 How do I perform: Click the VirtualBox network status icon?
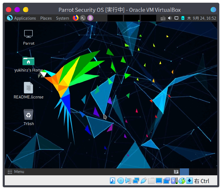(x=136, y=181)
